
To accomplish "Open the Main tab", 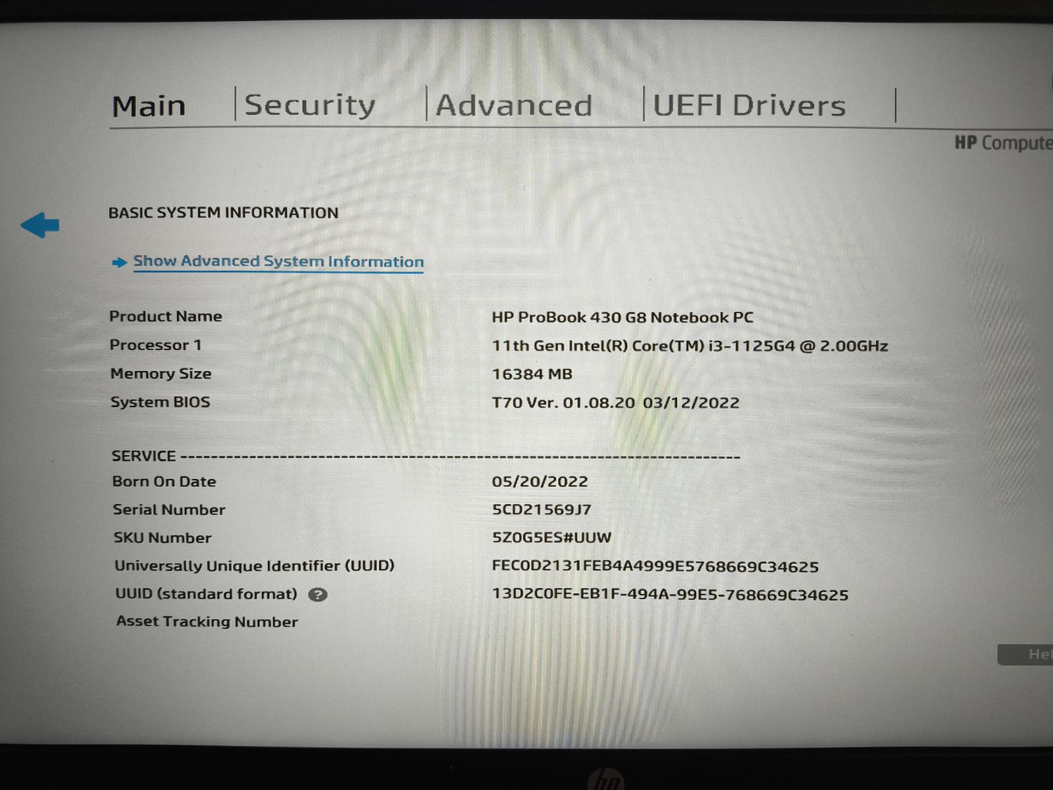I will (x=149, y=106).
